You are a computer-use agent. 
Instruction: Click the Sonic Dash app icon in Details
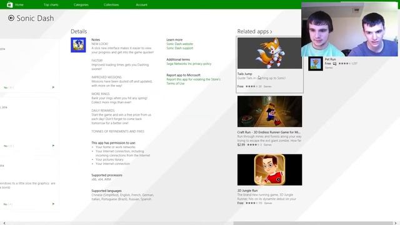pyautogui.click(x=78, y=45)
